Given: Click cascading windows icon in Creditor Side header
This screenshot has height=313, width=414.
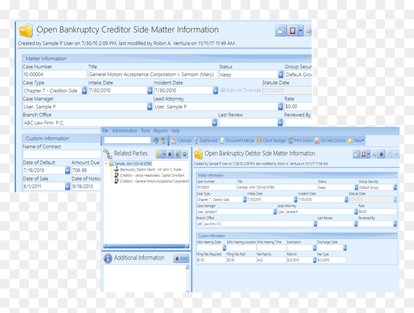Looking at the screenshot, I should click(x=281, y=31).
